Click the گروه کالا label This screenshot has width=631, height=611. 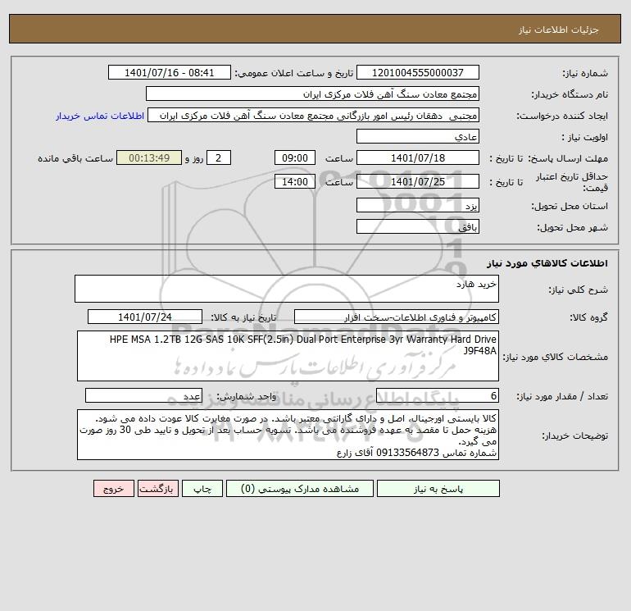588,317
